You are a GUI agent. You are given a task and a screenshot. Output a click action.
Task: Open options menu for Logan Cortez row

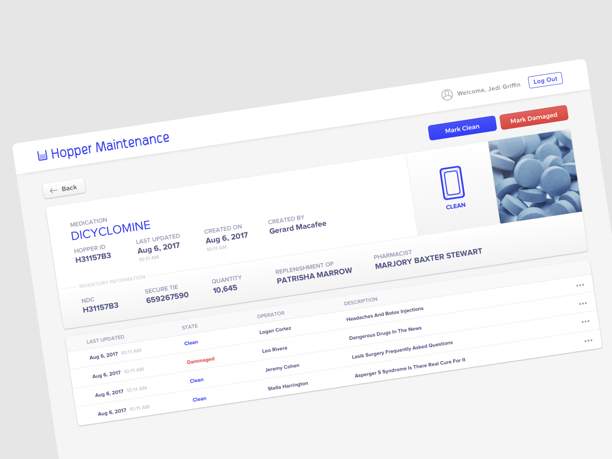click(x=580, y=285)
